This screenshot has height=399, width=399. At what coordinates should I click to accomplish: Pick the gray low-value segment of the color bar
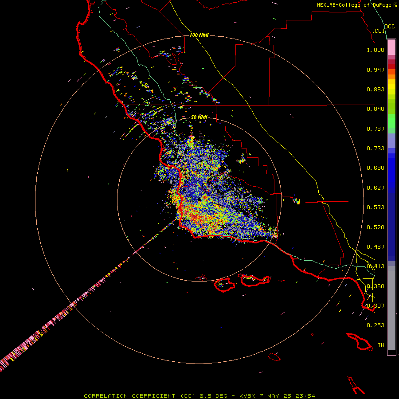391,308
